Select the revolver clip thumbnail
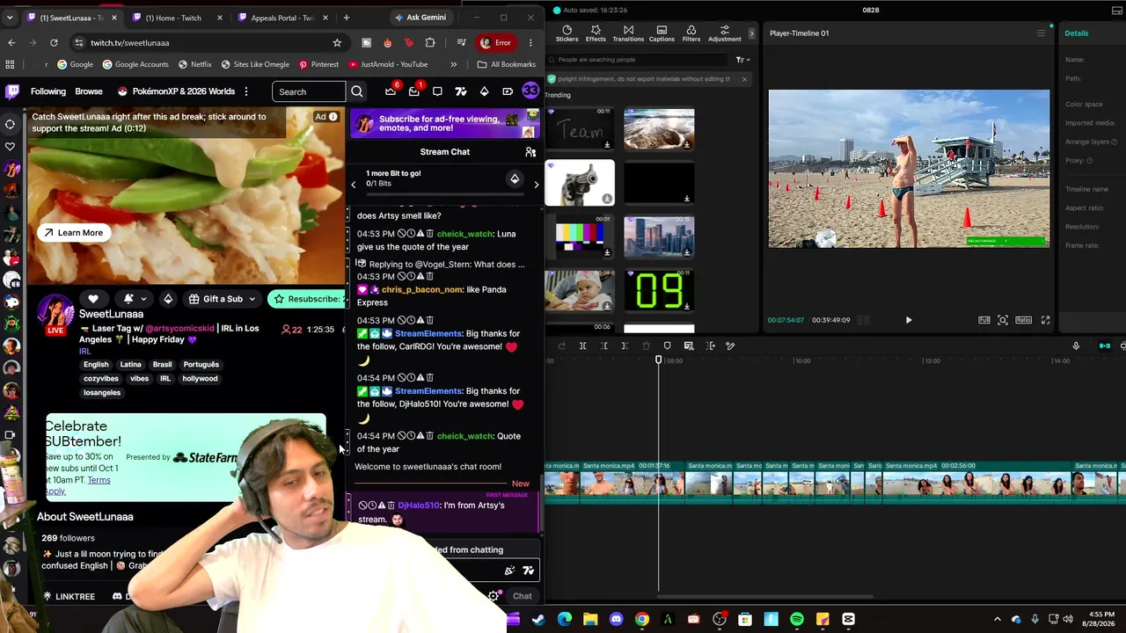The width and height of the screenshot is (1126, 633). point(580,183)
